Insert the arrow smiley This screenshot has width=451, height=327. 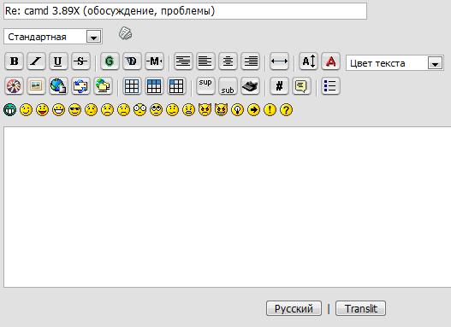tap(253, 110)
